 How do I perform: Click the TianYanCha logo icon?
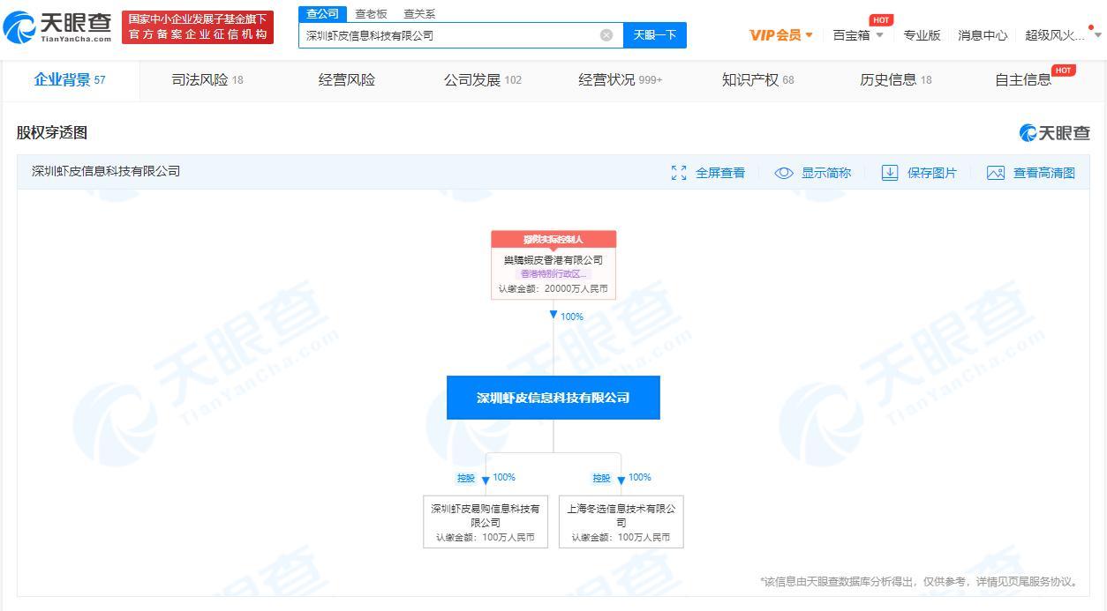click(19, 27)
